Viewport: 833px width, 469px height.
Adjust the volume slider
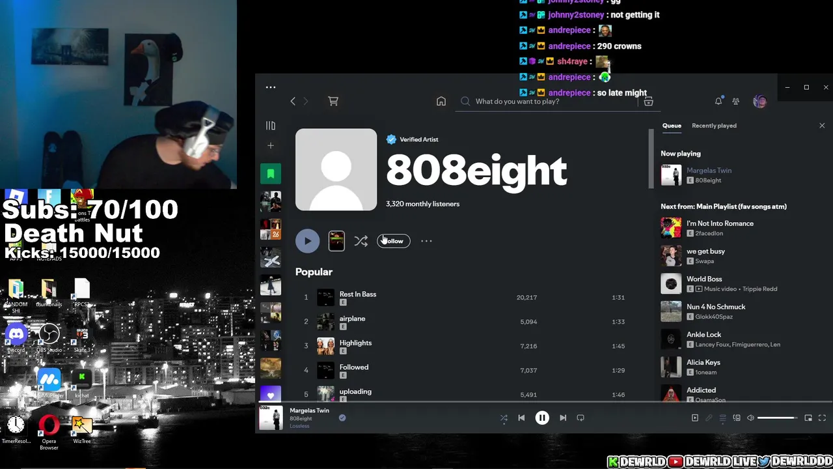[778, 418]
